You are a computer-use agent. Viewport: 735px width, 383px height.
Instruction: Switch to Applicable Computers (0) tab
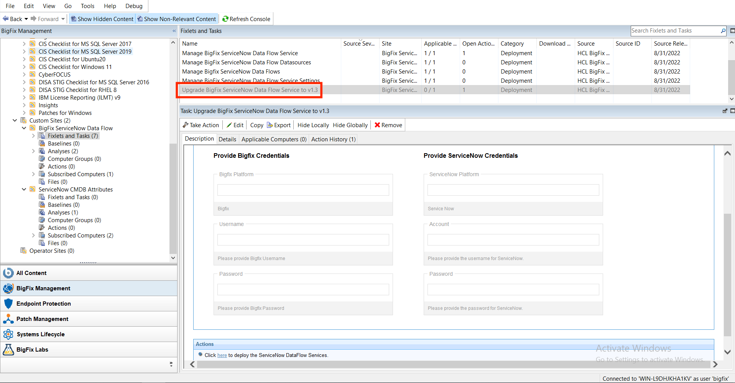point(274,139)
